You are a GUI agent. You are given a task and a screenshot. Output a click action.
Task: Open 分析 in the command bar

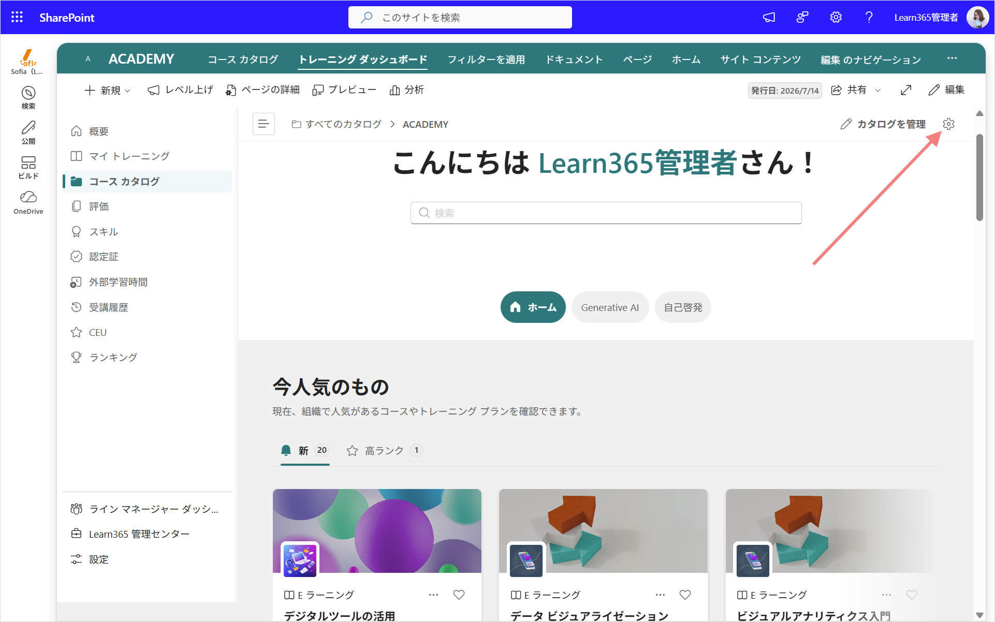tap(407, 90)
